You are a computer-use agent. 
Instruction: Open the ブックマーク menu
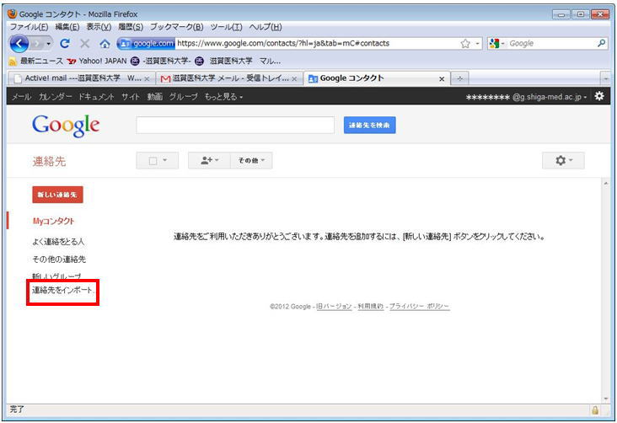[x=177, y=27]
